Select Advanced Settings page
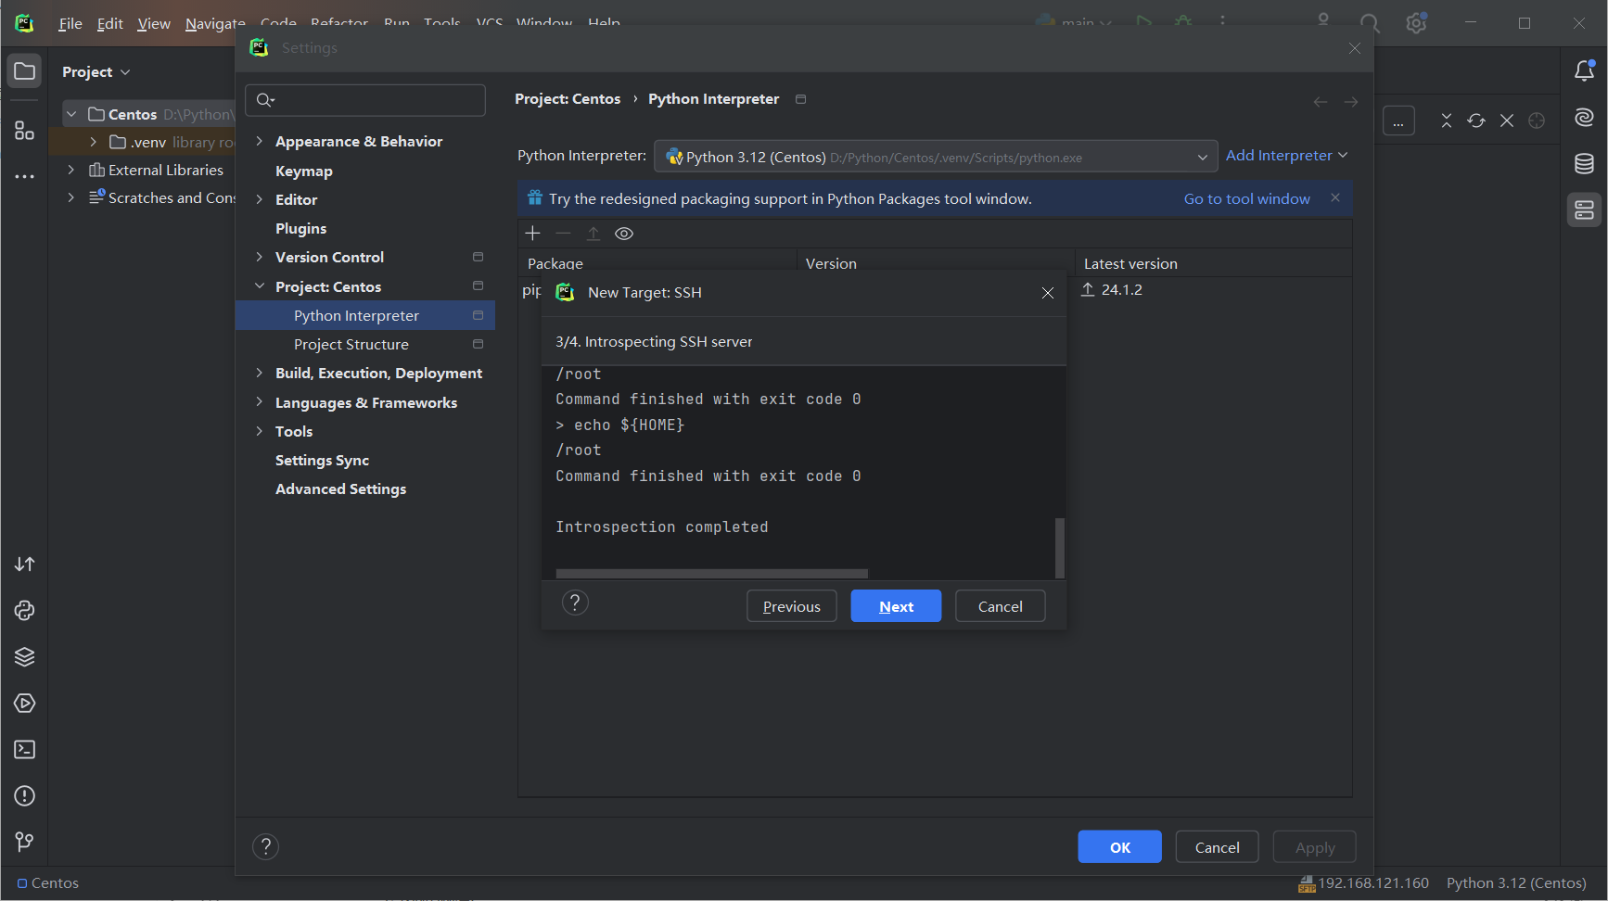Screen dimensions: 1608x901 [340, 489]
